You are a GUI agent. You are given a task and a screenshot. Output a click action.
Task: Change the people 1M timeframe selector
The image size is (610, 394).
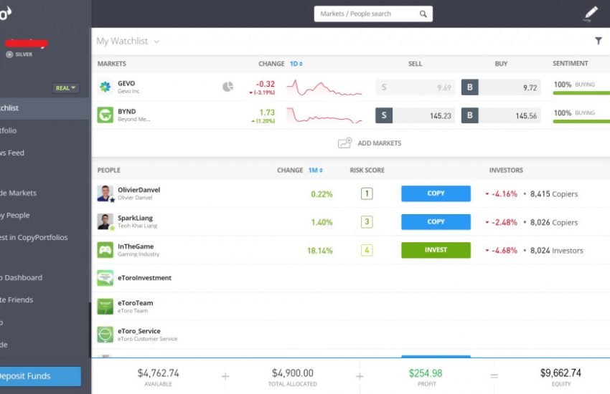click(316, 170)
